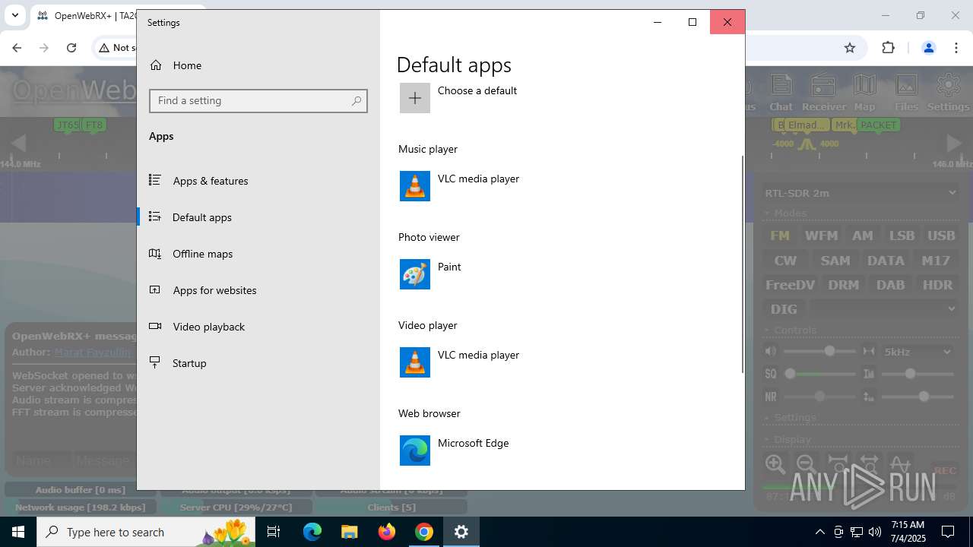Viewport: 973px width, 547px height.
Task: Open Apps & features page
Action: coord(258,181)
